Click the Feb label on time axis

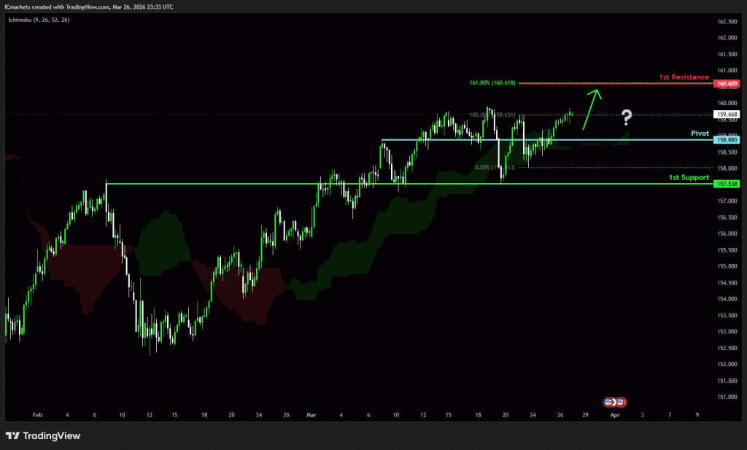pyautogui.click(x=38, y=414)
